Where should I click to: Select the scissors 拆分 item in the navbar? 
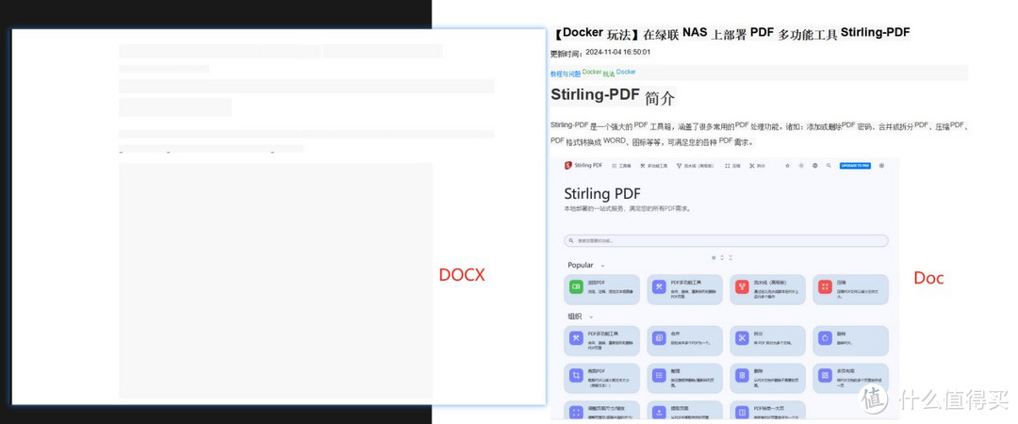[757, 166]
